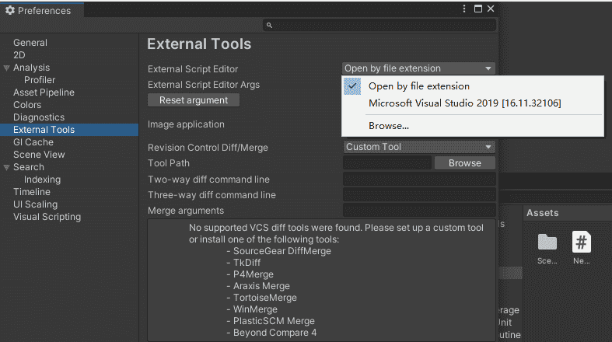612x342 pixels.
Task: Click the Tool Path Browse button
Action: coord(464,163)
